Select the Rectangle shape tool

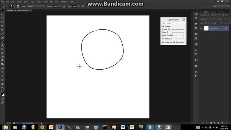(x=3, y=80)
